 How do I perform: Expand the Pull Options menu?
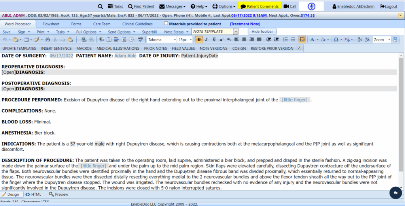89,32
